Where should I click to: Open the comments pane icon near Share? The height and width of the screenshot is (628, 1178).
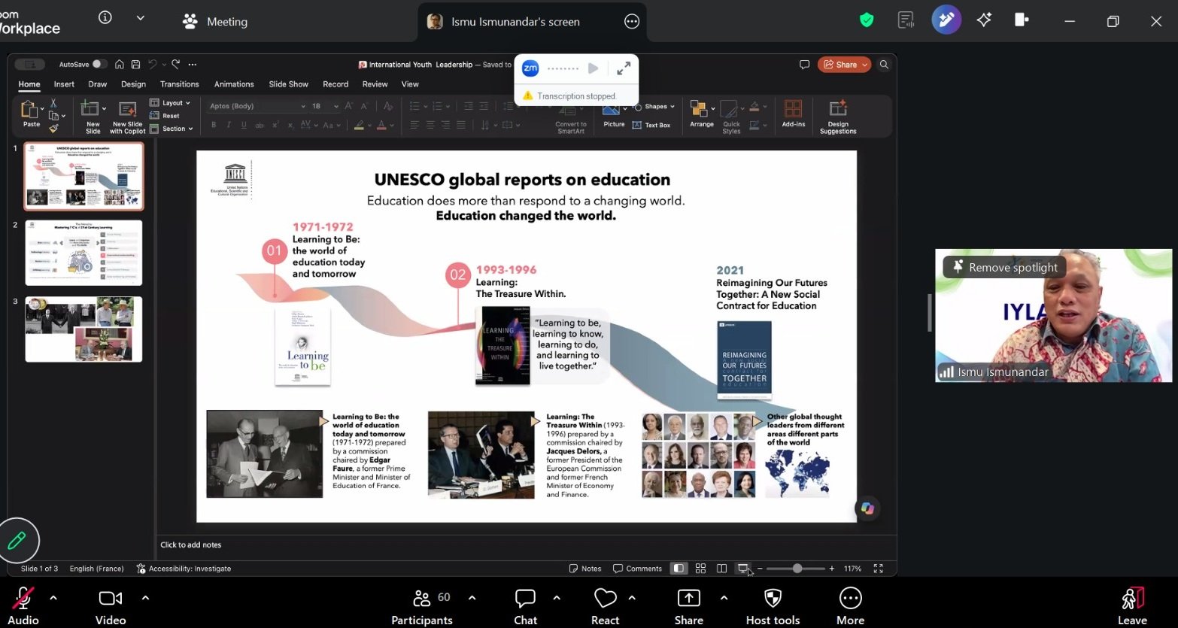tap(804, 65)
